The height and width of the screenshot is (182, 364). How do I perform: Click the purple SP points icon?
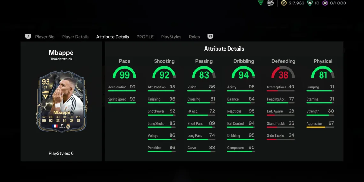click(325, 3)
